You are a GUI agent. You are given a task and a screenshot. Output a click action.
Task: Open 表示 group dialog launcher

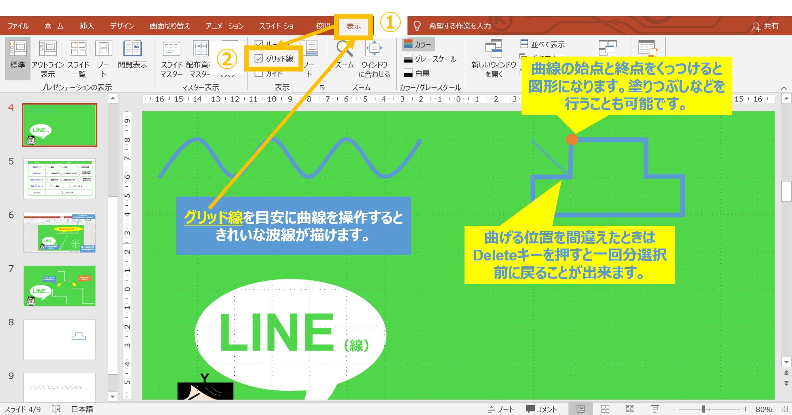(322, 87)
